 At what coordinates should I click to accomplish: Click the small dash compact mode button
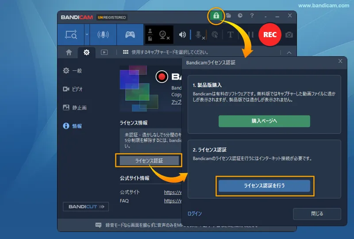pos(265,16)
